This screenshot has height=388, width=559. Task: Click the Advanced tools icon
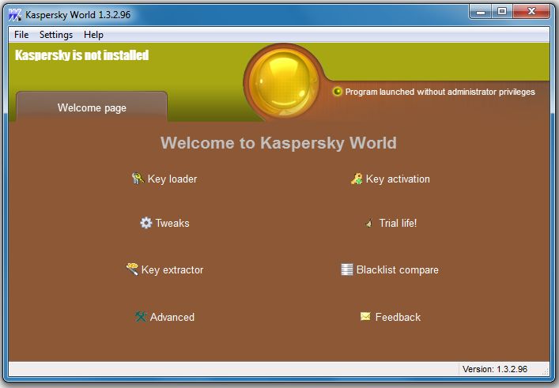coord(141,316)
